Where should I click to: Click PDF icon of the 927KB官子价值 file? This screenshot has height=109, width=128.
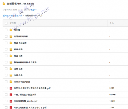(x=11, y=95)
